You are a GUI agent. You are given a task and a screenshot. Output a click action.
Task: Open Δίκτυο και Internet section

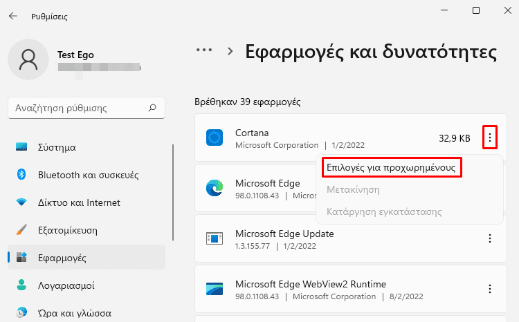(x=86, y=202)
